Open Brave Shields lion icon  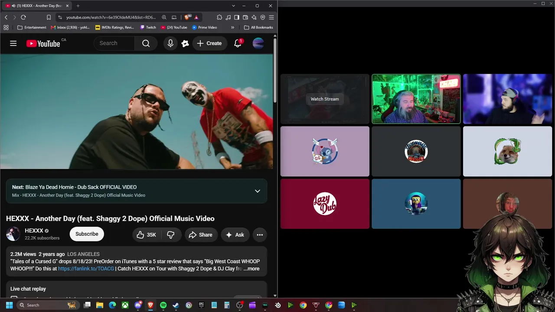click(187, 17)
